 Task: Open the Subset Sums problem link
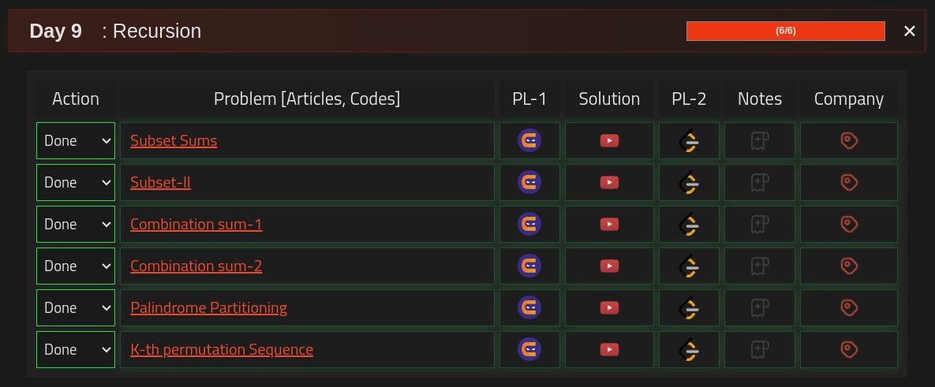pyautogui.click(x=174, y=140)
